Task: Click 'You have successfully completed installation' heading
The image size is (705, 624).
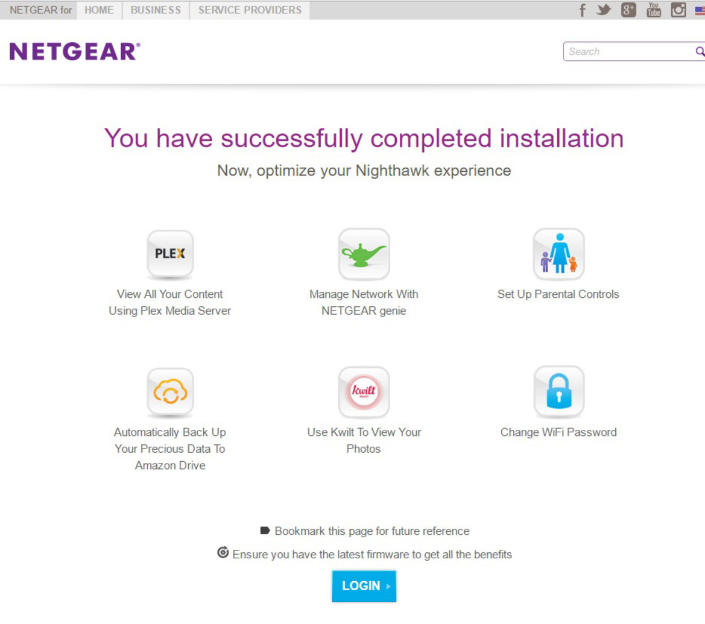Action: 364,138
